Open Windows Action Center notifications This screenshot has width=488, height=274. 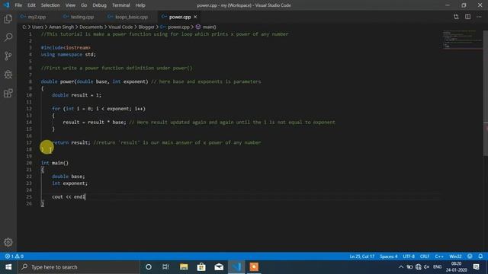point(476,267)
